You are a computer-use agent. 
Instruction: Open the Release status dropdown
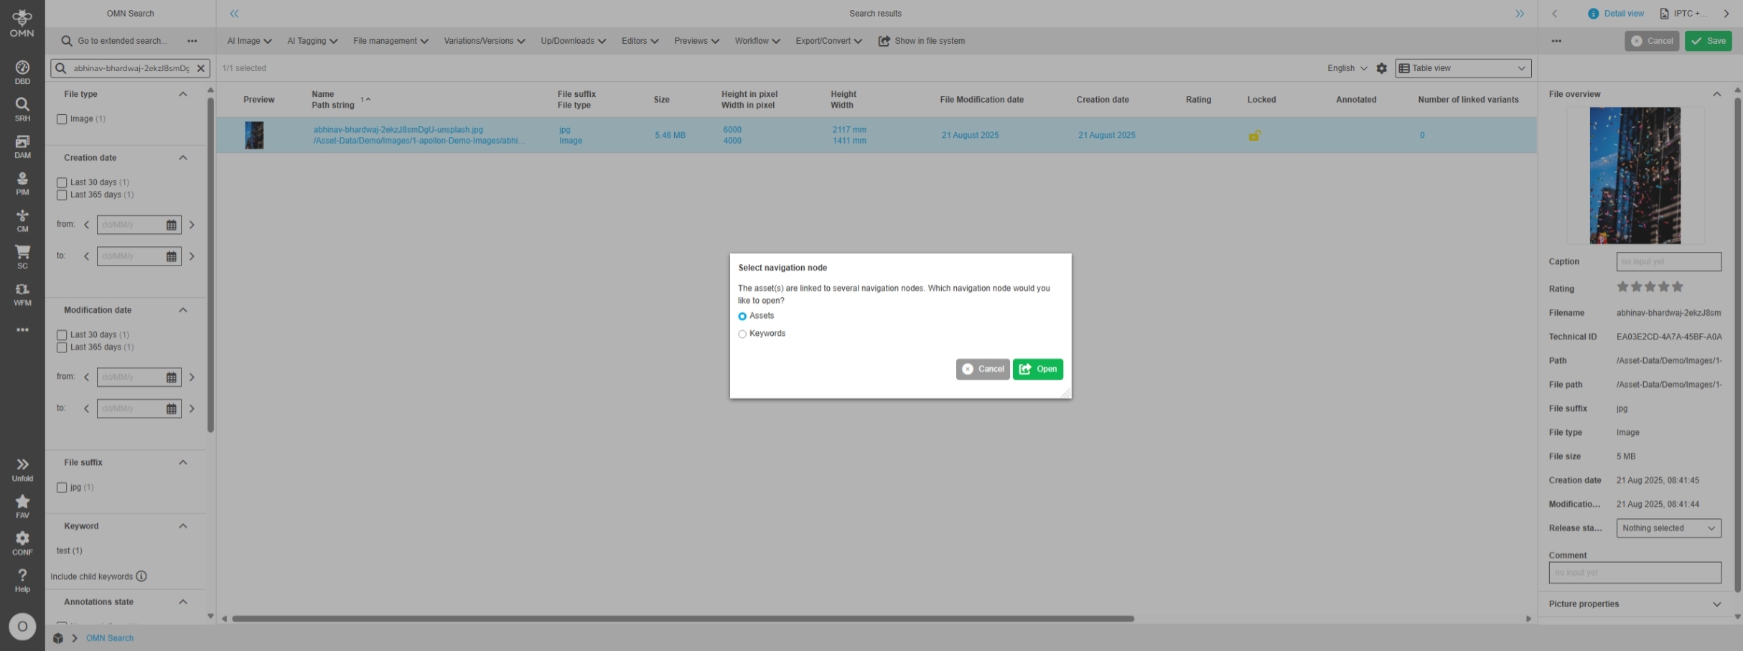coord(1668,528)
